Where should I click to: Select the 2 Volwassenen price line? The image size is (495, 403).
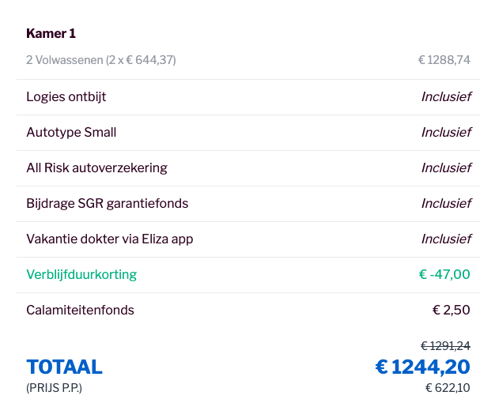(101, 60)
